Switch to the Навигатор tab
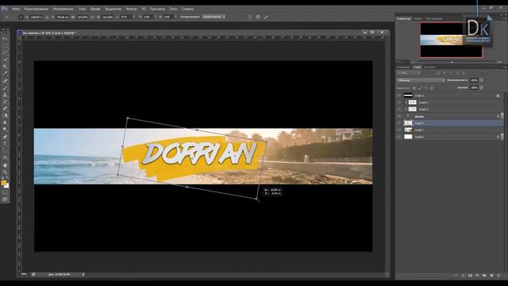508x286 pixels. (x=404, y=18)
